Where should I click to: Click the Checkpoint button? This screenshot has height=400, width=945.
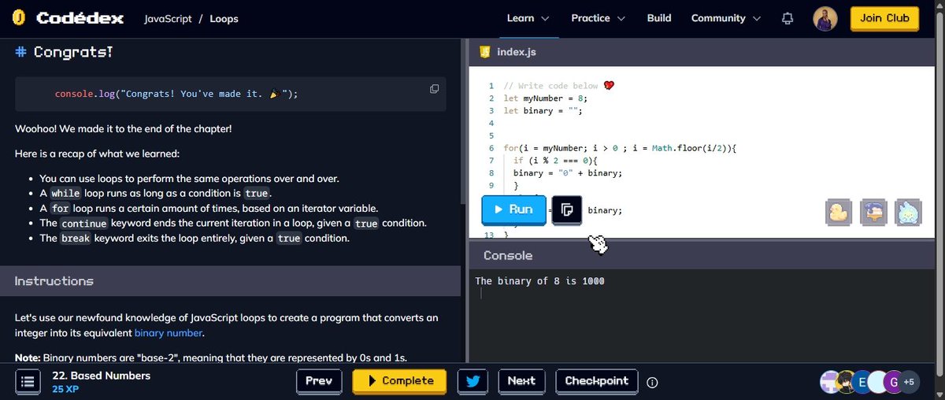(597, 381)
